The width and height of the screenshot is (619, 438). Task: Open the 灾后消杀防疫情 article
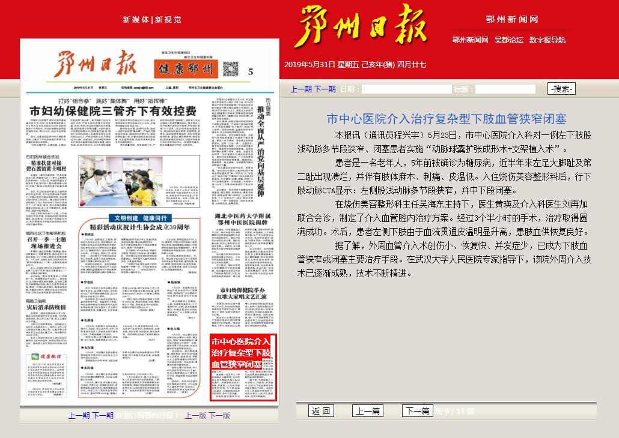tap(46, 307)
